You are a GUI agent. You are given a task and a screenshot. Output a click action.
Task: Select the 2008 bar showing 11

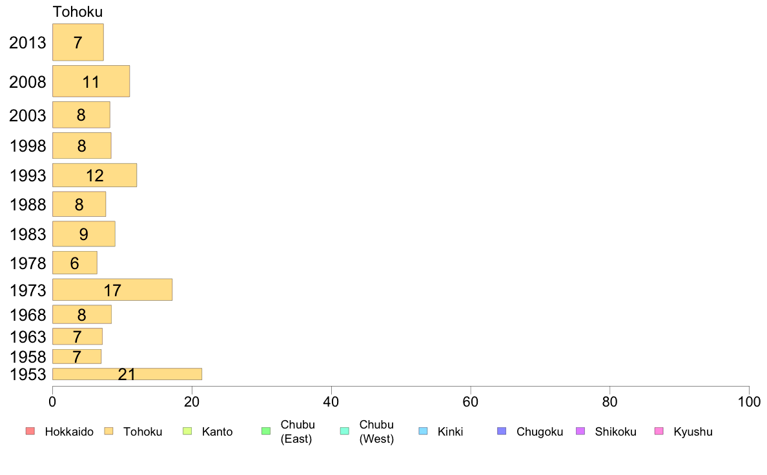point(91,81)
